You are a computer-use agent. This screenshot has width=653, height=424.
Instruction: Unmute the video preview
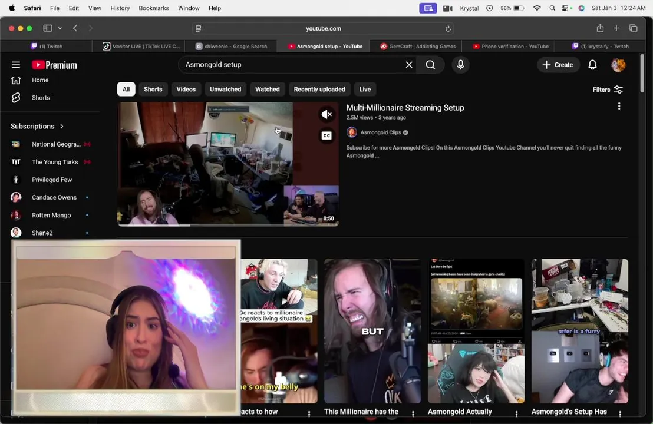[326, 114]
